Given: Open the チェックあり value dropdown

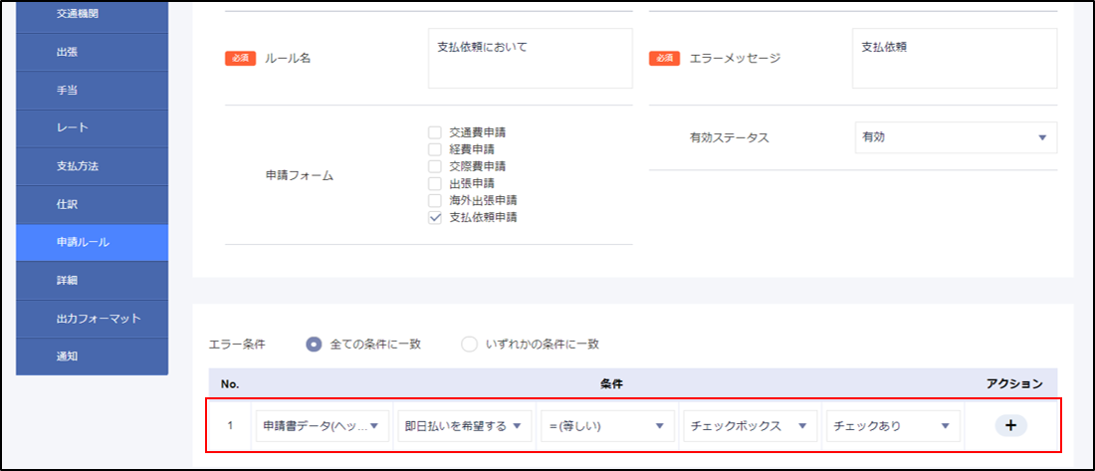Looking at the screenshot, I should pos(892,426).
